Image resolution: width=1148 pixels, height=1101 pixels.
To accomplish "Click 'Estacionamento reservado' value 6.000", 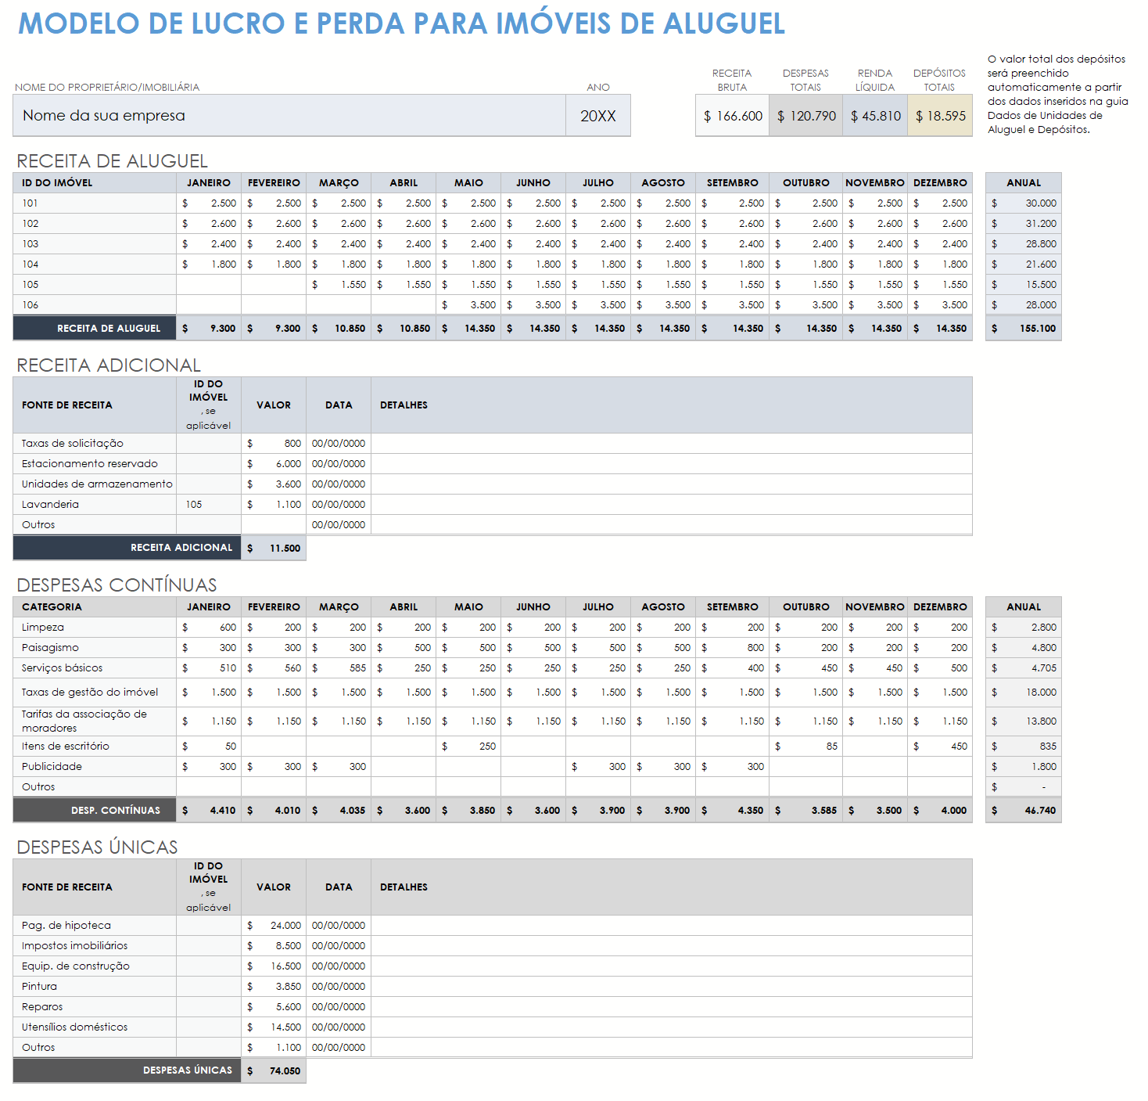I will pyautogui.click(x=274, y=464).
